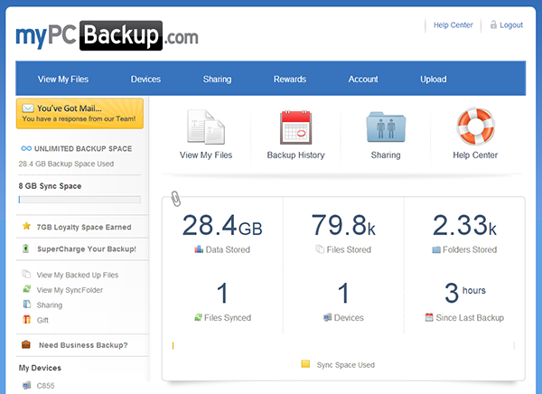
Task: Open the Sharing folder icon
Action: [386, 127]
